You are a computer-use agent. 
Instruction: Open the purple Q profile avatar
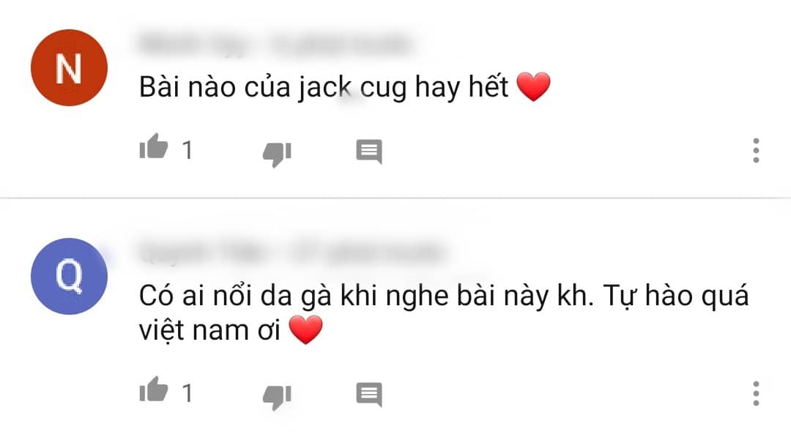tap(69, 276)
